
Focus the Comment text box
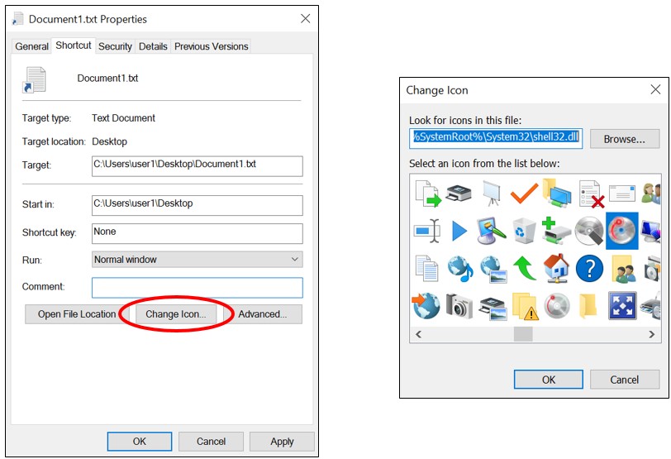pos(197,288)
